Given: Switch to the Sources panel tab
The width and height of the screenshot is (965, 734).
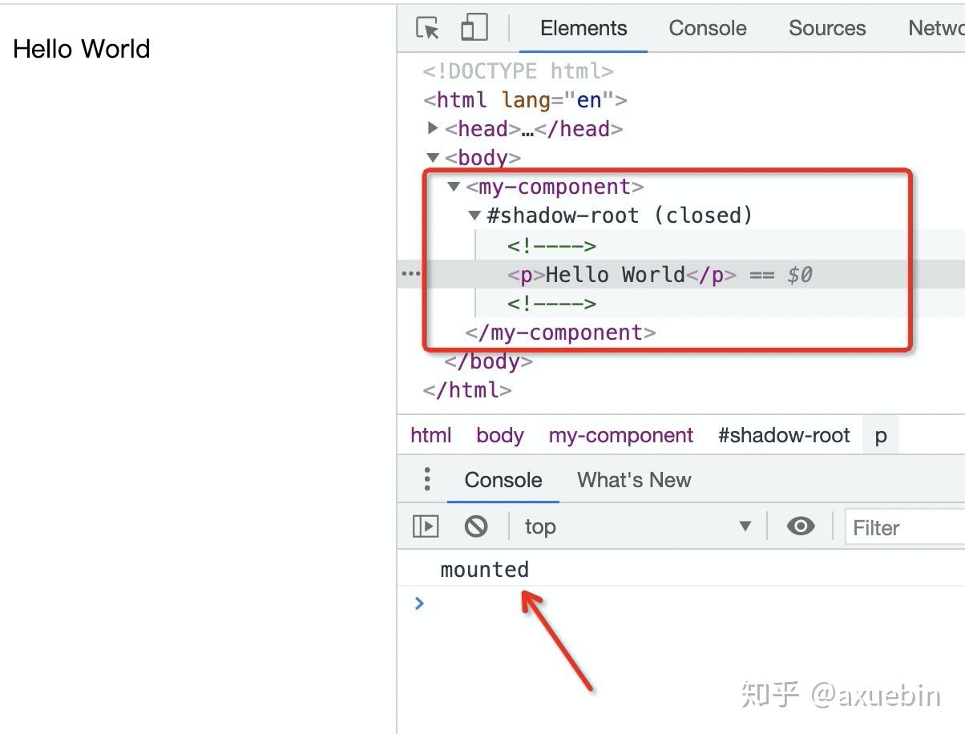Looking at the screenshot, I should coord(826,28).
